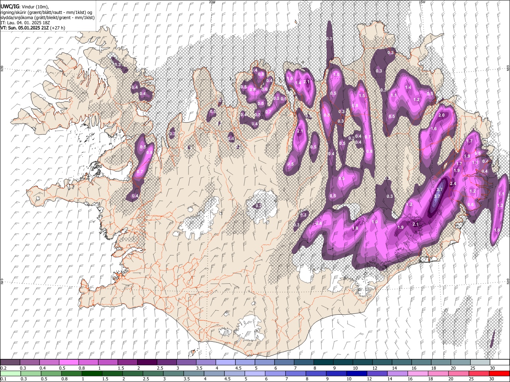Click lower legend swatch between 16 and 18
Image resolution: width=510 pixels, height=382 pixels.
tap(418, 373)
